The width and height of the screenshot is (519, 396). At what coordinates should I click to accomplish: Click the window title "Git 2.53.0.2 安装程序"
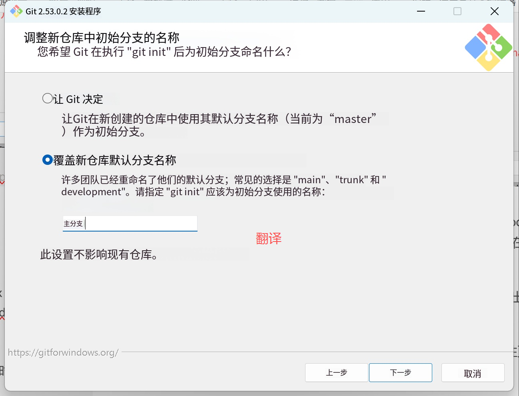click(x=63, y=11)
